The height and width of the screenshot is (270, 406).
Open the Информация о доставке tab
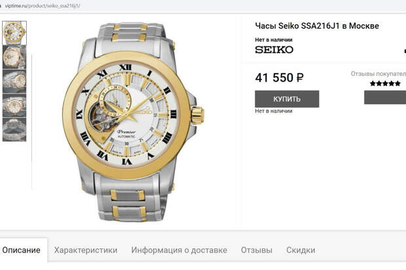(179, 250)
